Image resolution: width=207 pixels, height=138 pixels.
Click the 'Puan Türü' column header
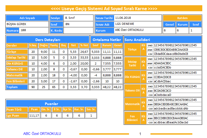click(17, 110)
